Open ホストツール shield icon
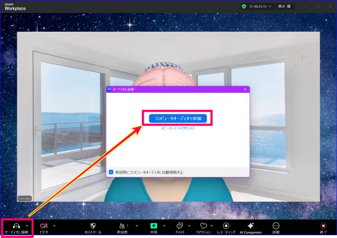Viewport: 337px width, 238px height. tap(93, 225)
